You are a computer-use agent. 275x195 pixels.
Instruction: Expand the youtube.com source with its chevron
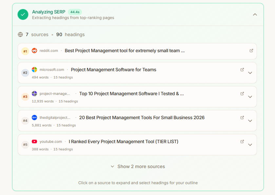tap(250, 144)
